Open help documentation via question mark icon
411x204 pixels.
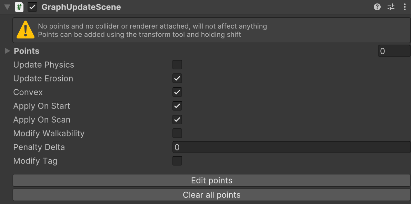pos(377,7)
